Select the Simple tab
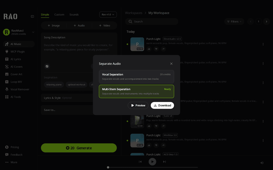The image size is (273, 170). coord(45,15)
